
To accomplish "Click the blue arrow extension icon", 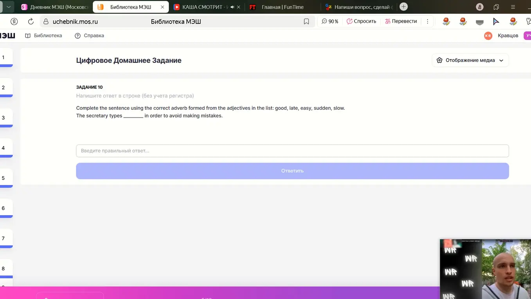I will 496,22.
